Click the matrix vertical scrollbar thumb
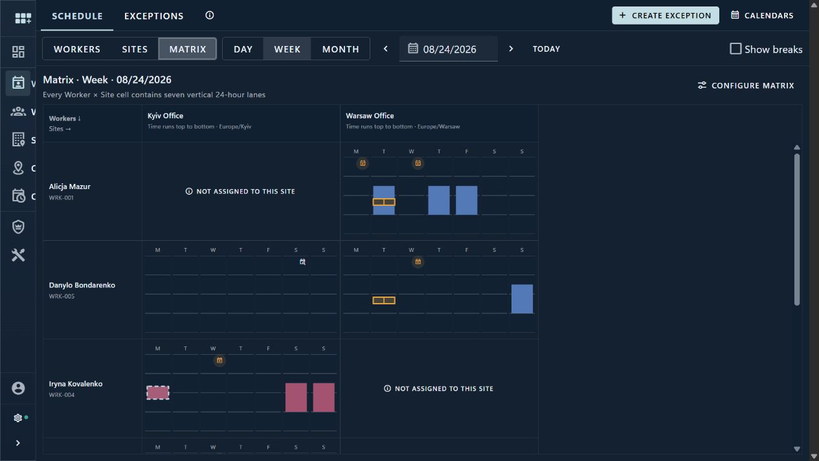 point(796,229)
